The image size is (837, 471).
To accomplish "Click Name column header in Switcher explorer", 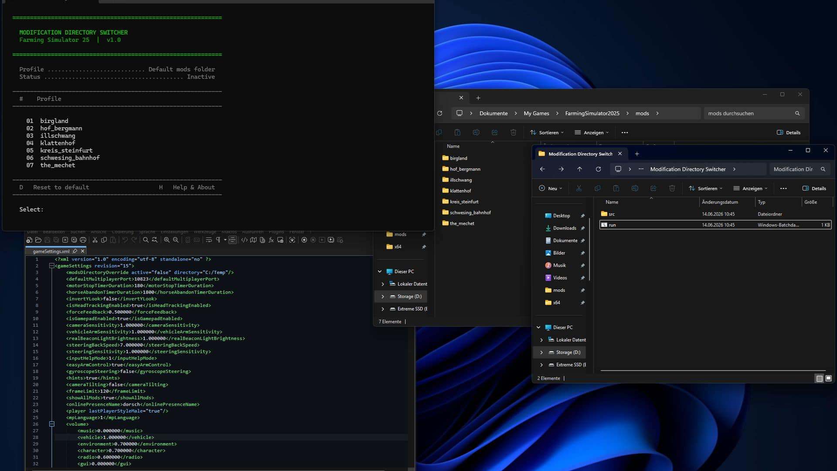I will tap(612, 202).
